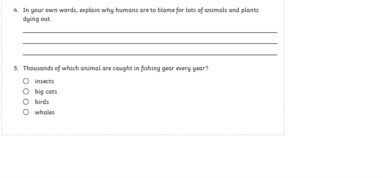Click the third answer line under question 4
The width and height of the screenshot is (383, 178).
click(x=150, y=54)
